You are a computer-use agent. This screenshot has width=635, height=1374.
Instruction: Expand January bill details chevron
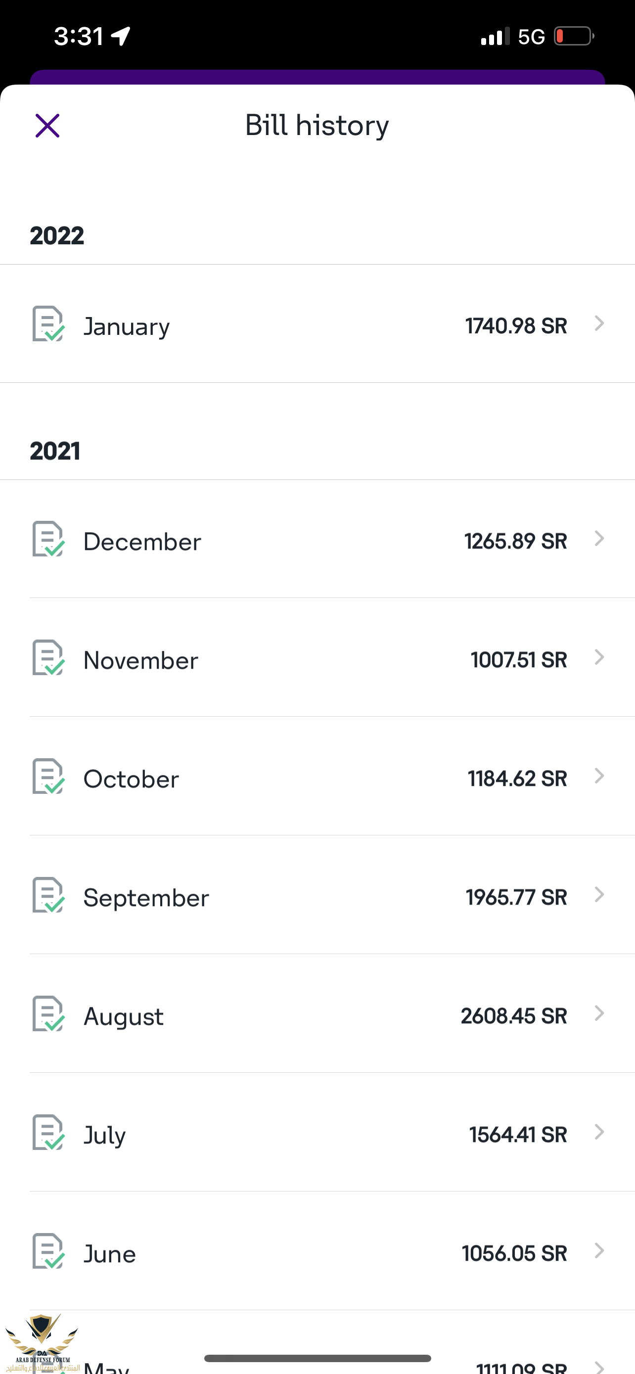(599, 323)
